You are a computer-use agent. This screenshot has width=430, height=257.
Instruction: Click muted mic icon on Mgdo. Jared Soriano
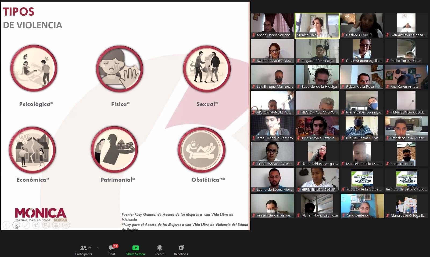coord(254,35)
